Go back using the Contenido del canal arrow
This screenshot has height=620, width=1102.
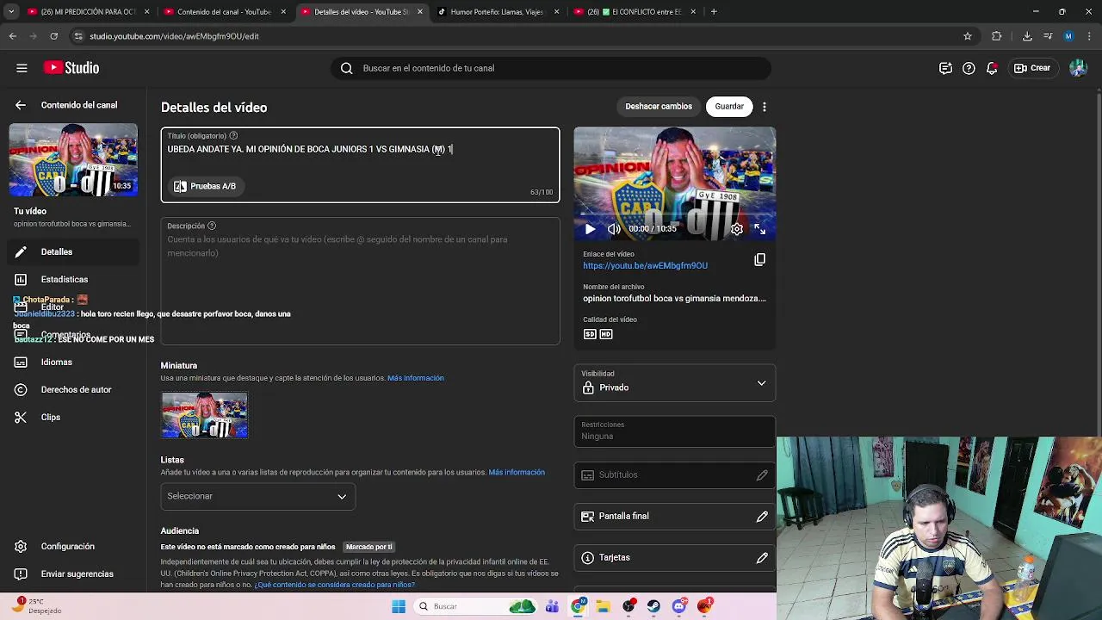tap(21, 105)
